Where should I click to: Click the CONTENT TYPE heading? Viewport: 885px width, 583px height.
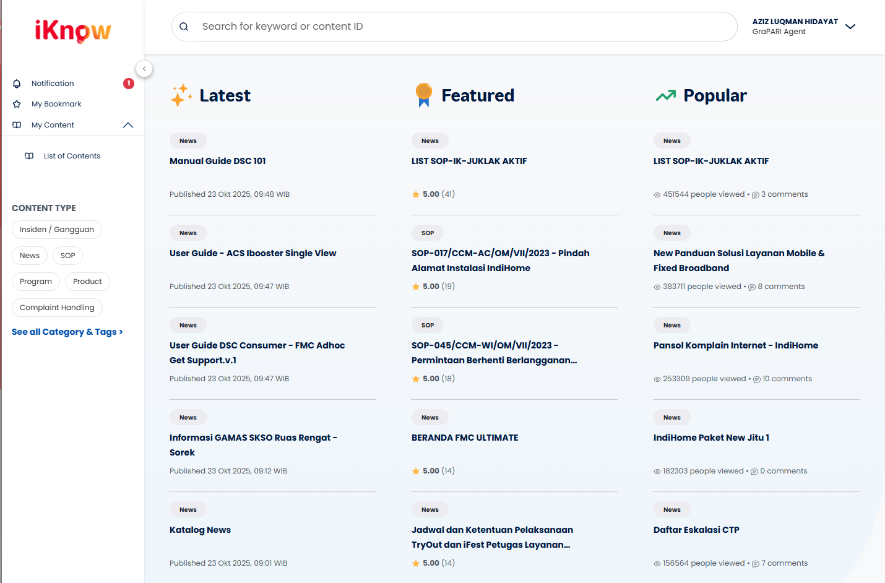pyautogui.click(x=44, y=208)
